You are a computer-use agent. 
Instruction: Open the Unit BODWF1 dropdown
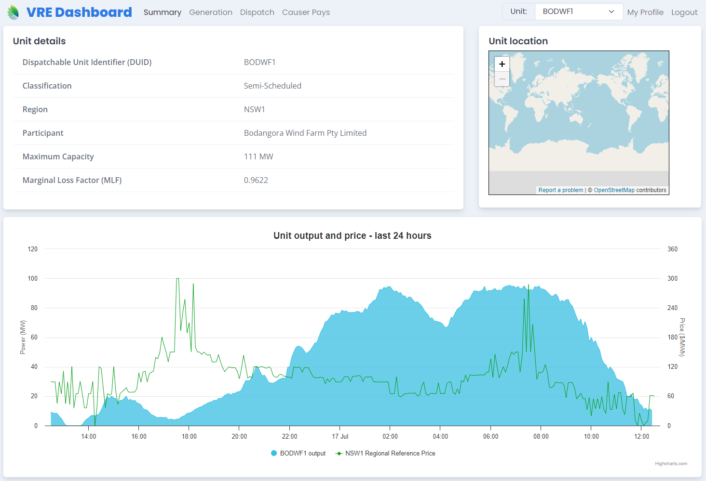pyautogui.click(x=578, y=12)
